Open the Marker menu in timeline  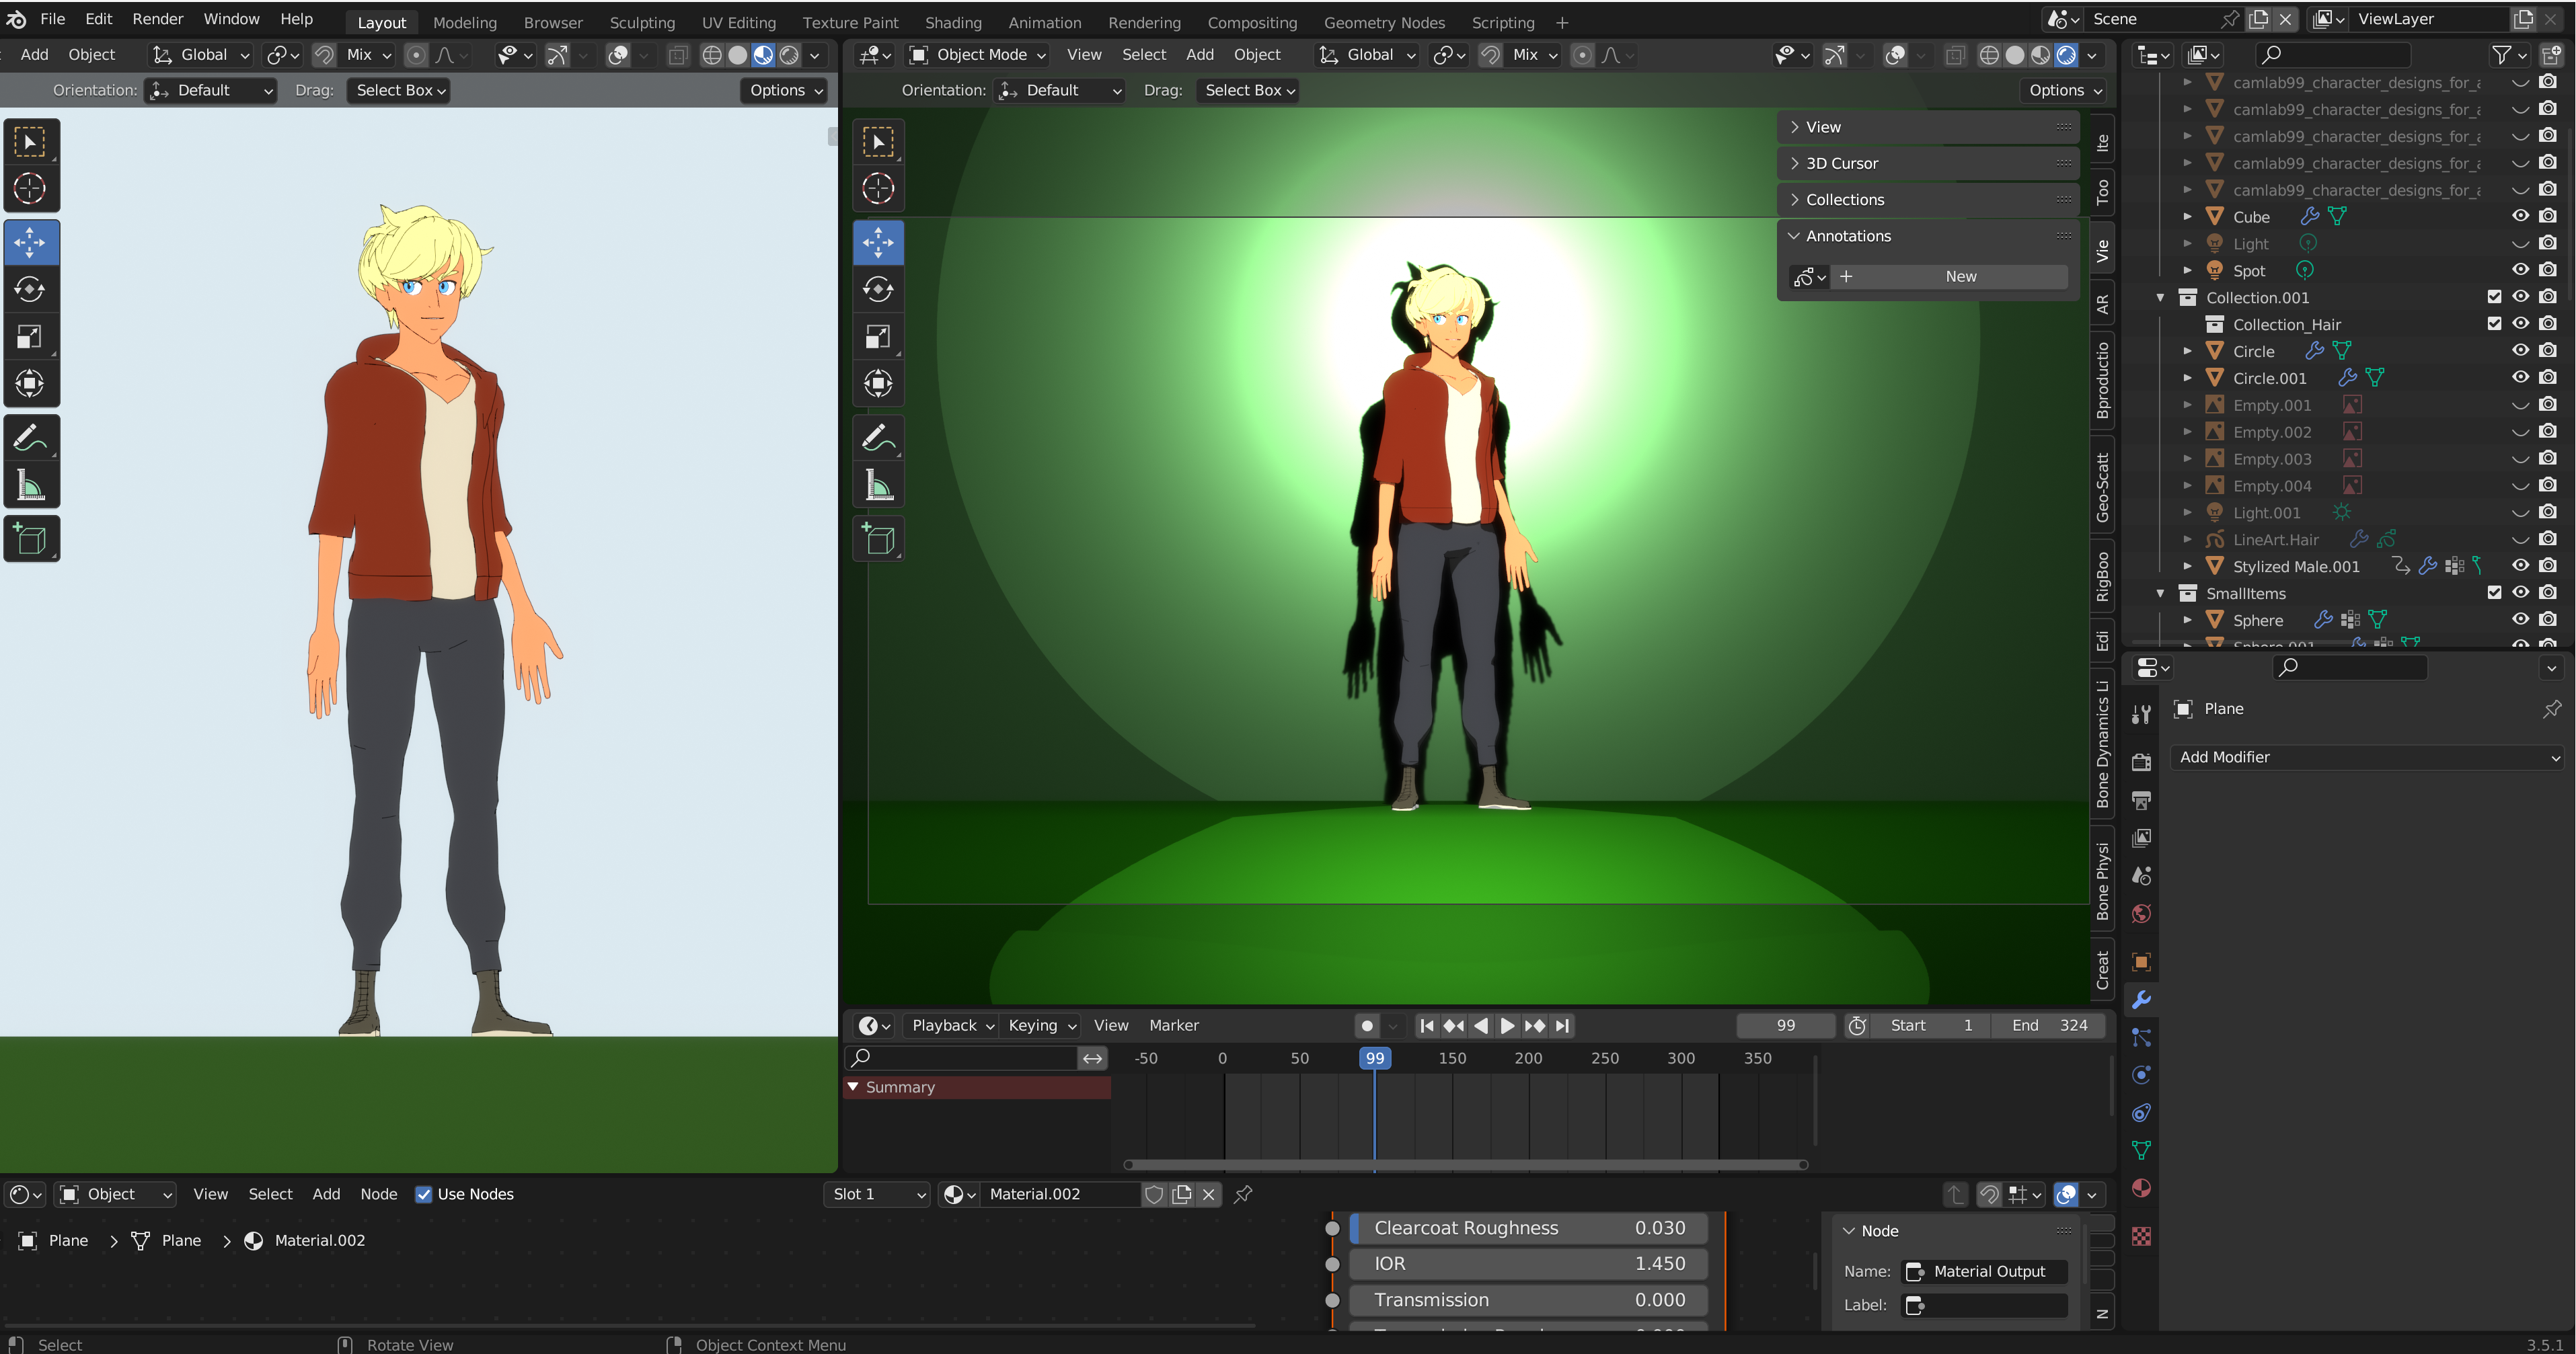coord(1173,1026)
